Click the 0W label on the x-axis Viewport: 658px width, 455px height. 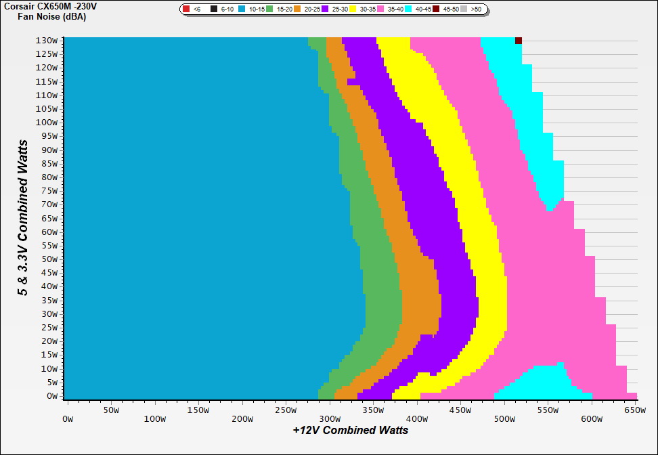(x=67, y=410)
